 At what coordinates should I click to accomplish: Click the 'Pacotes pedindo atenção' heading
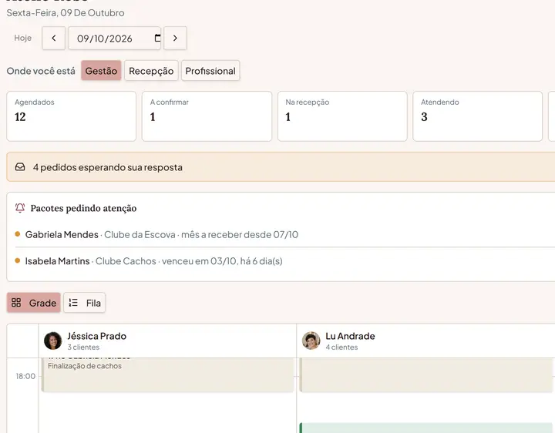pos(83,208)
